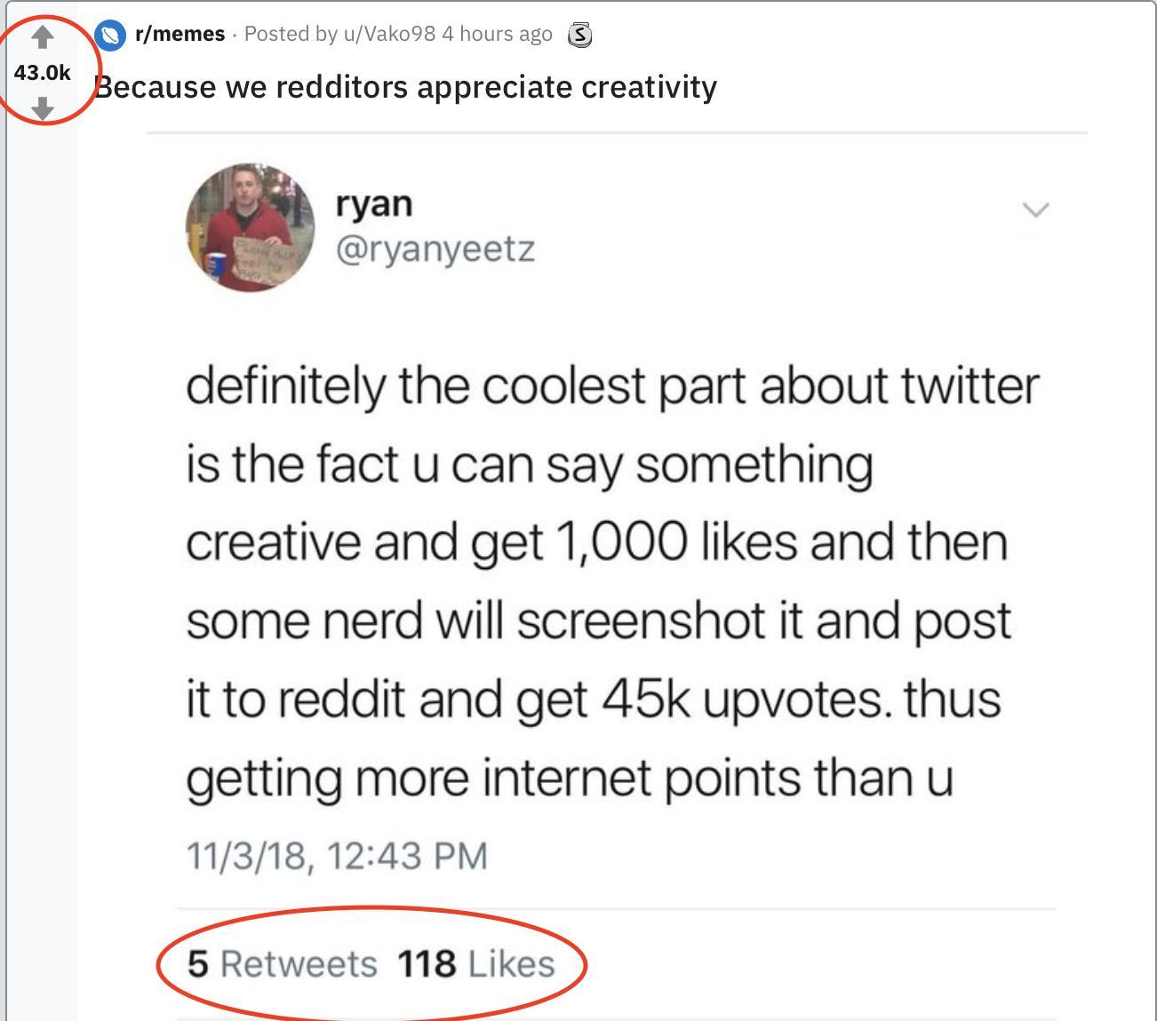This screenshot has height=1021, width=1157.
Task: View the 5 Retweets list
Action: click(x=283, y=964)
